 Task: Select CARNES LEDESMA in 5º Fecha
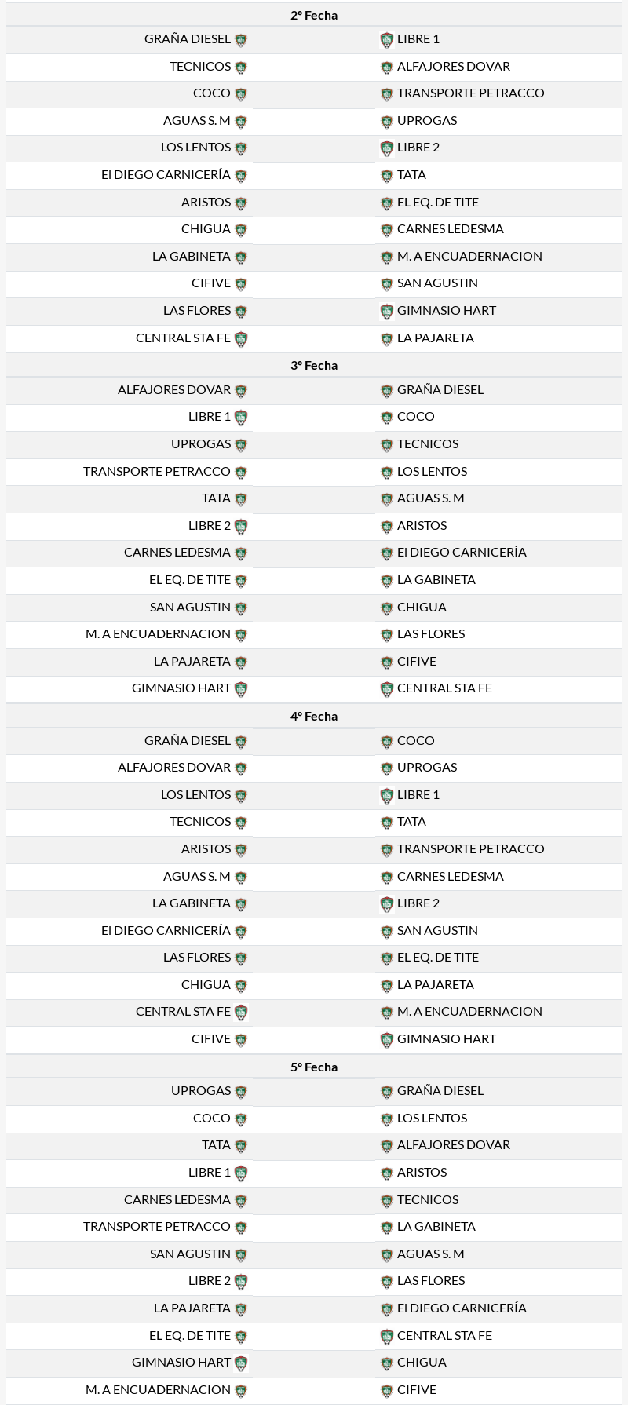coord(177,1200)
